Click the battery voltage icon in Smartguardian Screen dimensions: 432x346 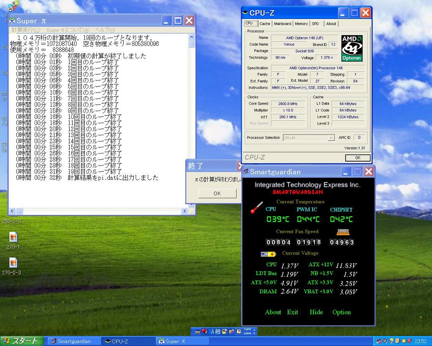point(268,254)
